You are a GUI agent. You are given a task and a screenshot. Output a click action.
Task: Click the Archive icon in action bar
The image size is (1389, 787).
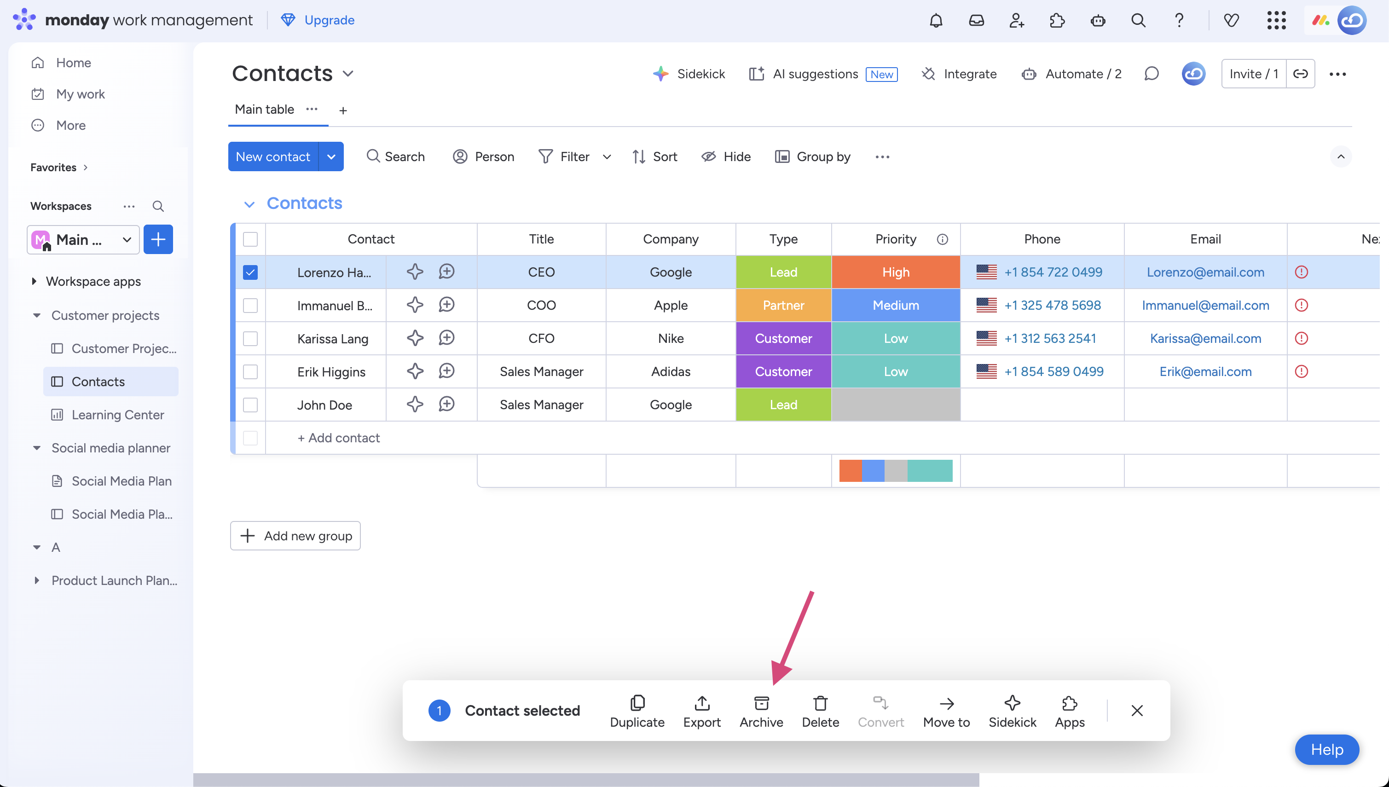point(761,703)
